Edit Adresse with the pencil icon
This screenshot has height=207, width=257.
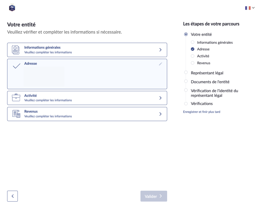click(x=160, y=64)
